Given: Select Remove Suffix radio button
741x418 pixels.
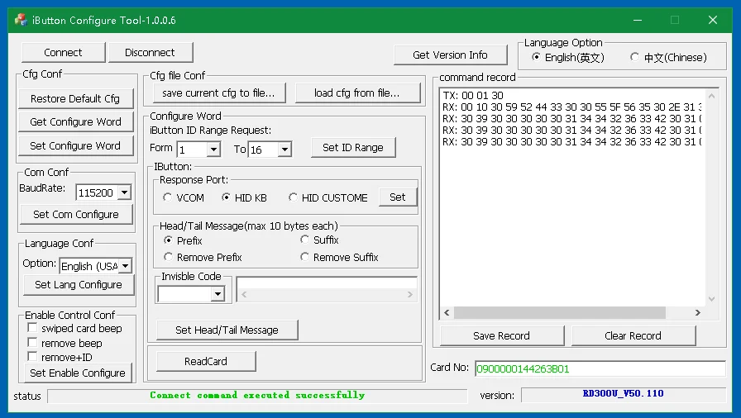Looking at the screenshot, I should pos(304,257).
